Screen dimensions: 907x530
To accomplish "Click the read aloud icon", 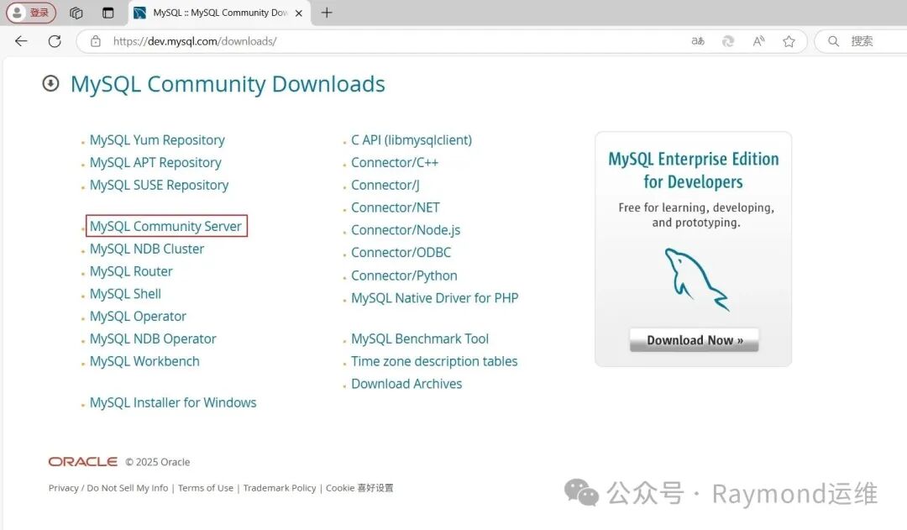I will point(758,41).
